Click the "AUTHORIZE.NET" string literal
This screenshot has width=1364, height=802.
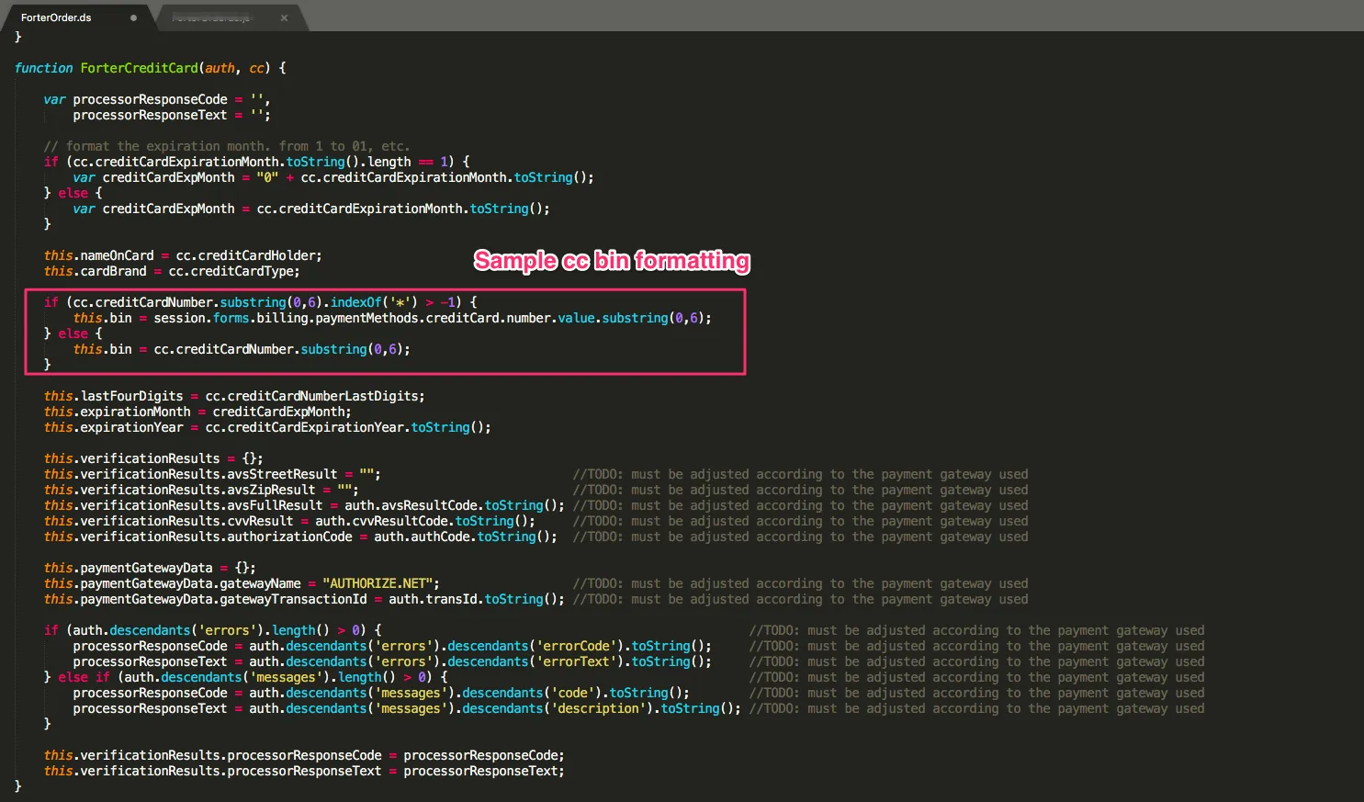point(378,583)
